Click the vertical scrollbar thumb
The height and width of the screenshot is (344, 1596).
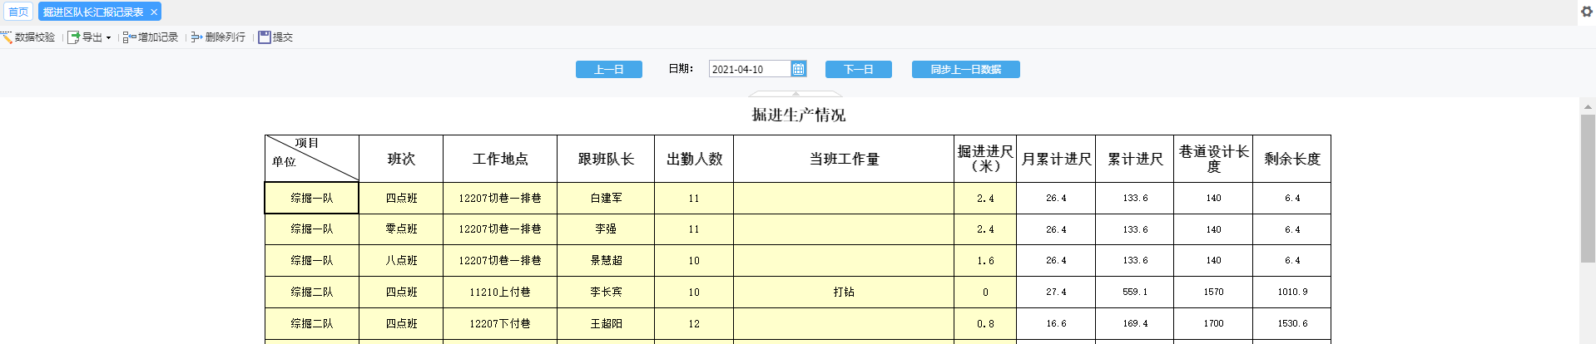(x=1588, y=189)
